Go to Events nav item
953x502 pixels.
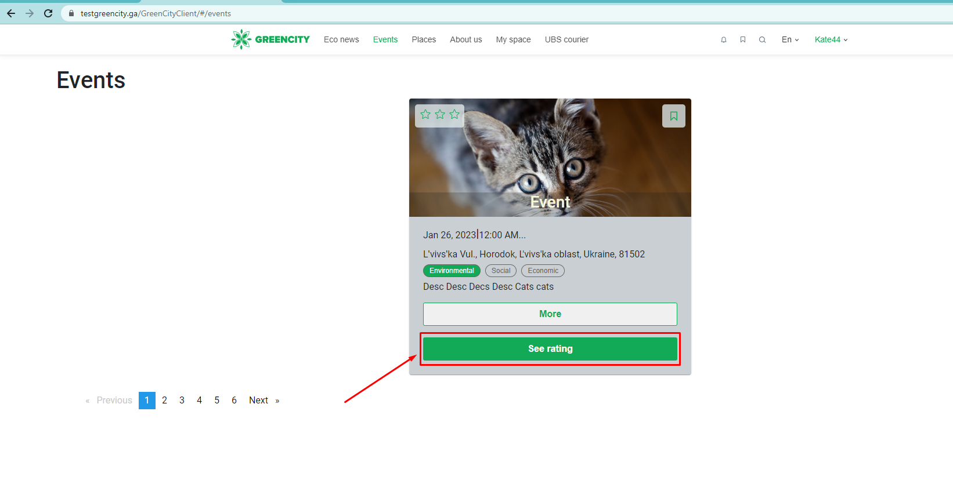point(385,39)
